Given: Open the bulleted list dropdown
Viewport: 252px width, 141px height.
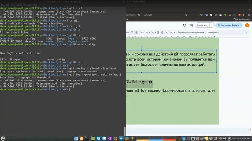Looking at the screenshot, I should tap(148, 33).
